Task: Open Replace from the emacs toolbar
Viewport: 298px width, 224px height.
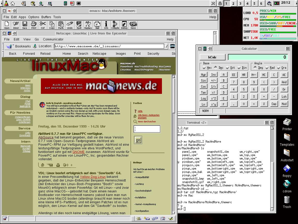Action: [x=88, y=25]
